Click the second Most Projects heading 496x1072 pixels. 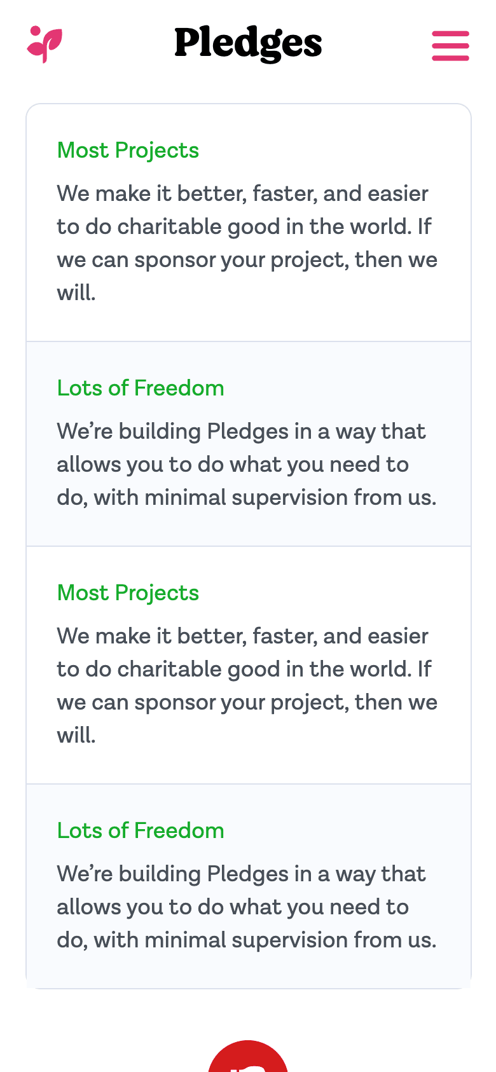pyautogui.click(x=128, y=593)
